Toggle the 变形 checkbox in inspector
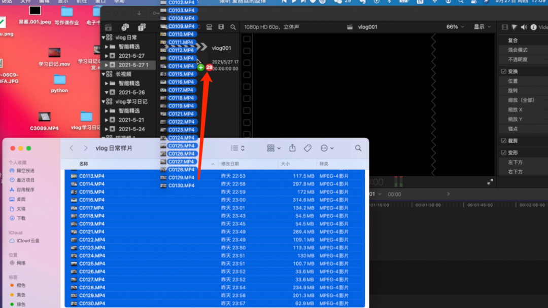Screen dimensions: 548x308 point(504,153)
